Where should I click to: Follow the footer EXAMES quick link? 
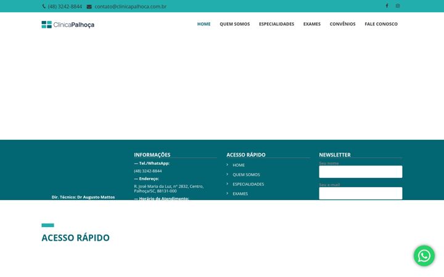[x=240, y=194]
